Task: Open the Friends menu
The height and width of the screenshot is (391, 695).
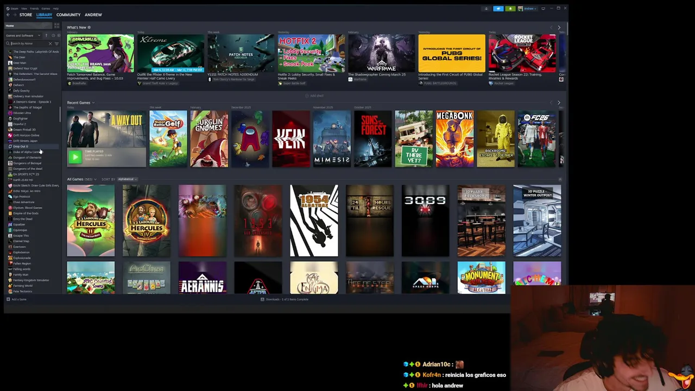Action: [34, 9]
